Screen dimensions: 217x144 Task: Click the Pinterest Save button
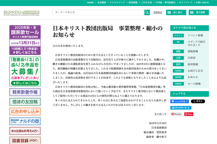[x=189, y=114]
